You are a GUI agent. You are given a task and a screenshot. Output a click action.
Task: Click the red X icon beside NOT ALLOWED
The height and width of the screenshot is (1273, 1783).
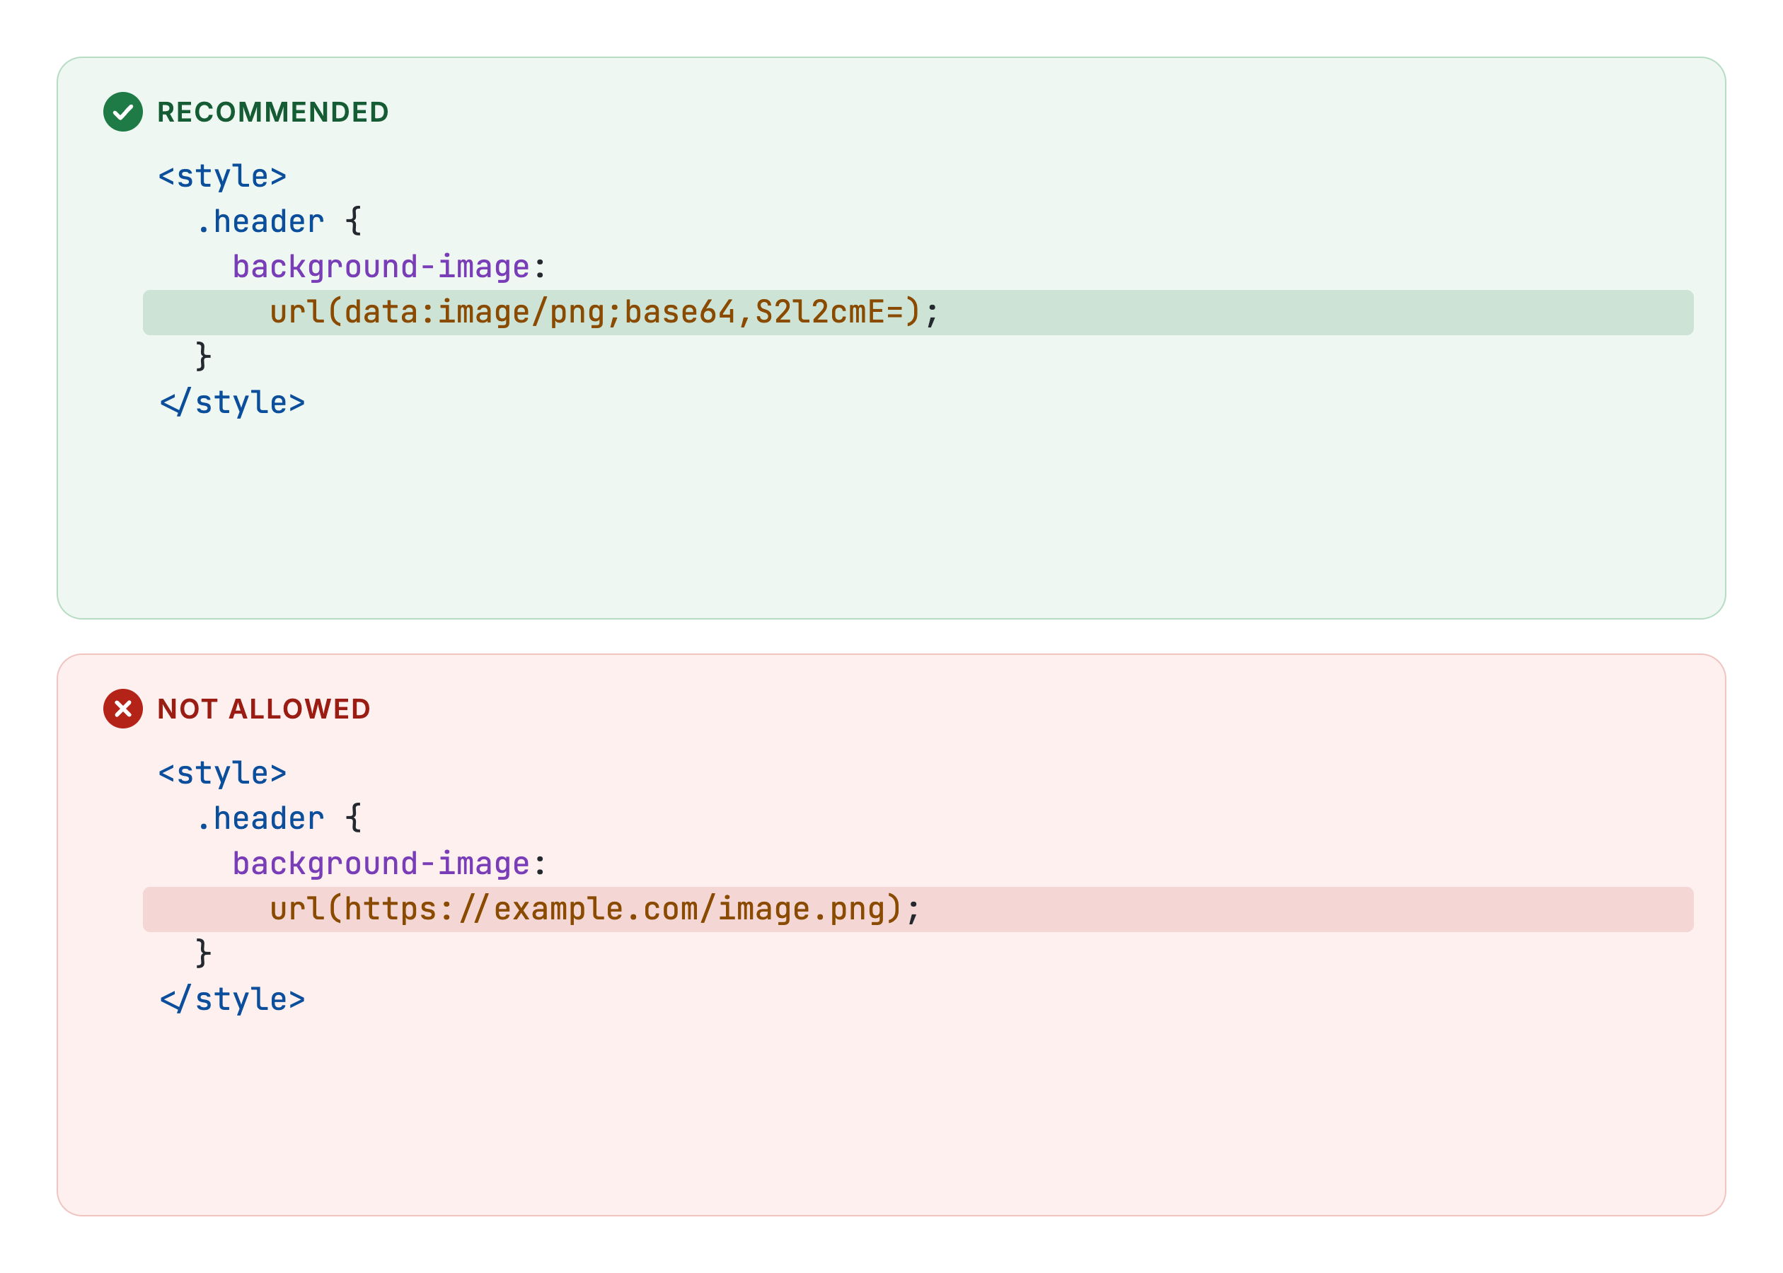(x=123, y=709)
